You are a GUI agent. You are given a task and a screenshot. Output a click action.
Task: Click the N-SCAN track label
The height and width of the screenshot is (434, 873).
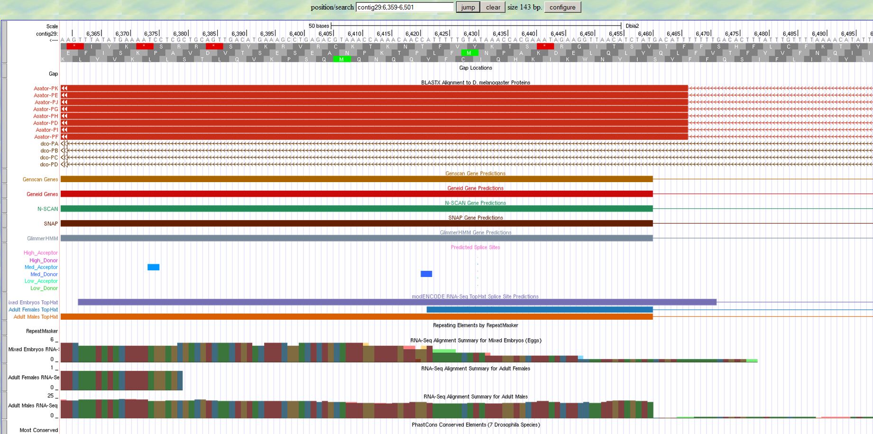(48, 209)
